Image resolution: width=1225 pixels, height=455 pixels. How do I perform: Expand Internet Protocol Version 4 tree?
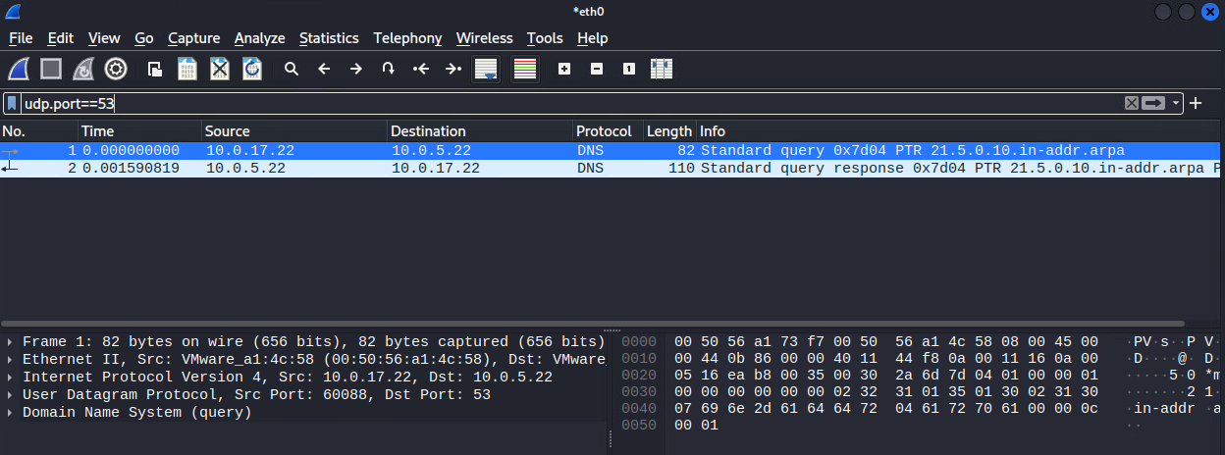[10, 378]
